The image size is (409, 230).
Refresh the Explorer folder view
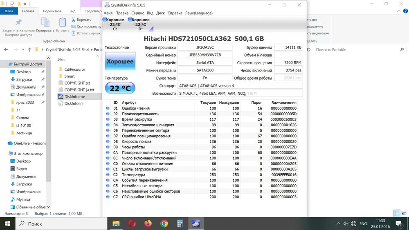[x=309, y=49]
